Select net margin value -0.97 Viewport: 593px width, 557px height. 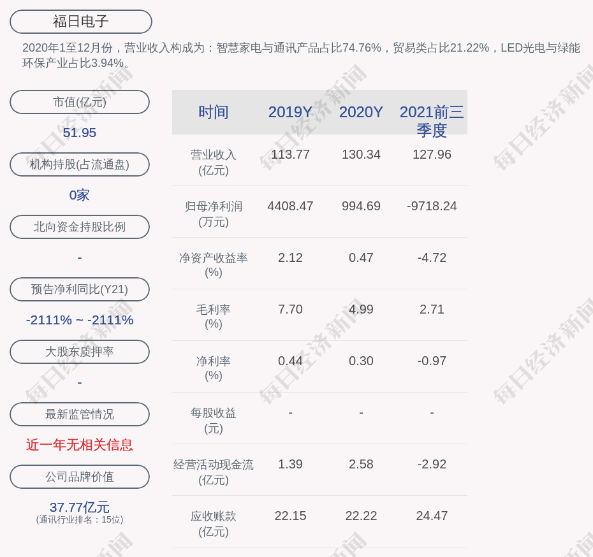coord(432,361)
